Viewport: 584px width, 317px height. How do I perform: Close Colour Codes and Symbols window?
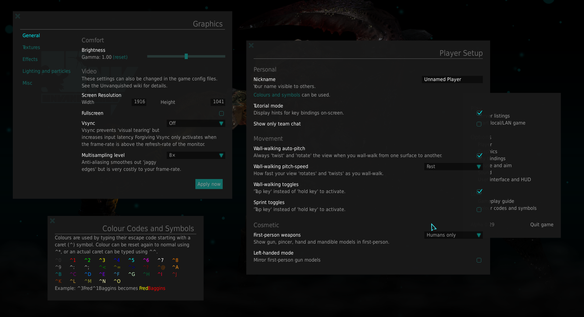pyautogui.click(x=52, y=221)
